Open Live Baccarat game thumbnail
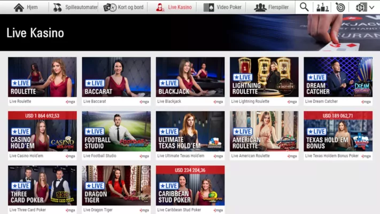 pos(117,77)
